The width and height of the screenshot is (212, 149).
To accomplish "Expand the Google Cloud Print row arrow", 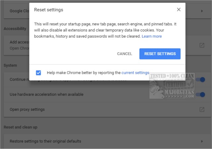I will tap(202, 11).
